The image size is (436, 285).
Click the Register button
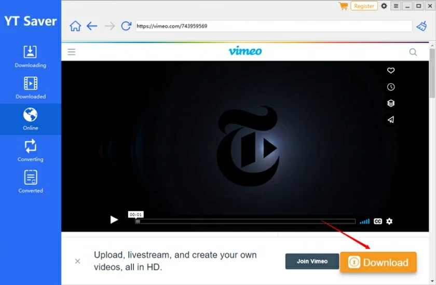coord(364,6)
